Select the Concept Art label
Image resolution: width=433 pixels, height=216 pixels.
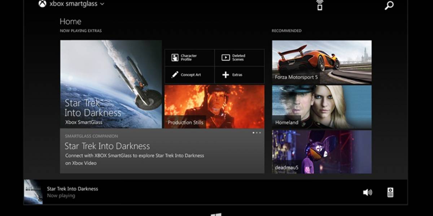pyautogui.click(x=191, y=75)
